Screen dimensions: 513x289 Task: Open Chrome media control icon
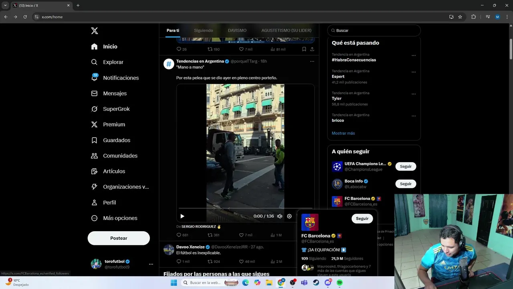pyautogui.click(x=488, y=17)
